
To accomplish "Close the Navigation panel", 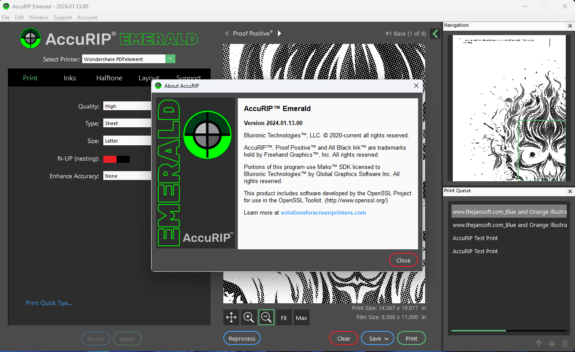I will tap(570, 26).
